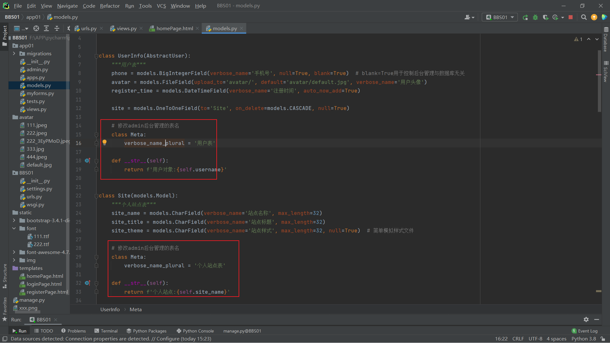Click the locate-in-project target icon
Viewport: 610px width, 343px height.
pos(36,29)
